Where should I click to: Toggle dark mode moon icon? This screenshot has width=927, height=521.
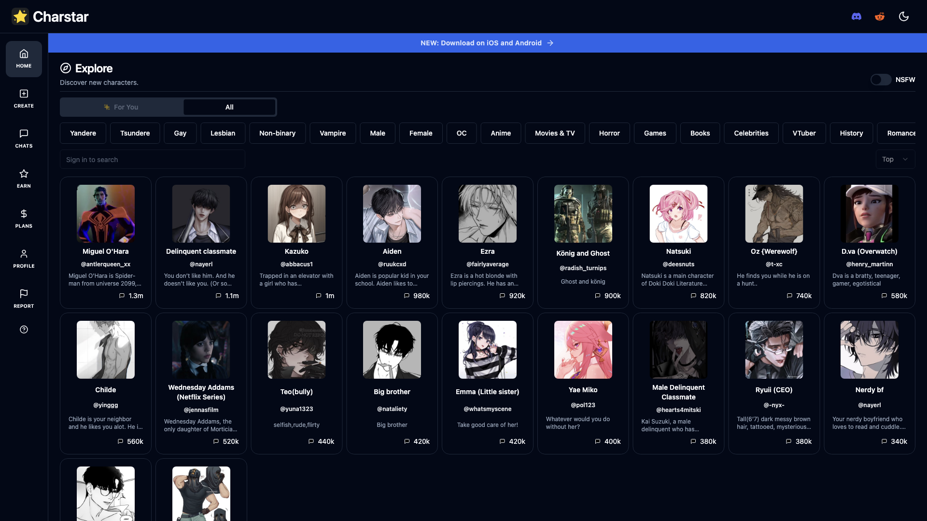(904, 16)
